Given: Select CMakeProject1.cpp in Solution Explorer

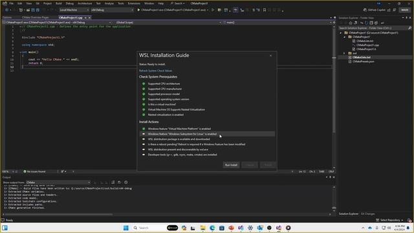Looking at the screenshot, I should pyautogui.click(x=367, y=45).
